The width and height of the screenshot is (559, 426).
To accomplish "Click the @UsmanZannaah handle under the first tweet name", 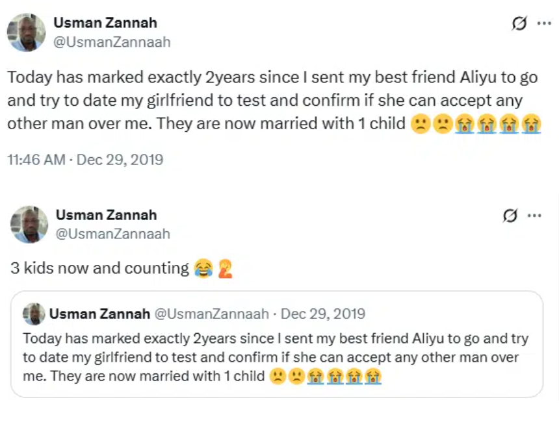I will [112, 42].
